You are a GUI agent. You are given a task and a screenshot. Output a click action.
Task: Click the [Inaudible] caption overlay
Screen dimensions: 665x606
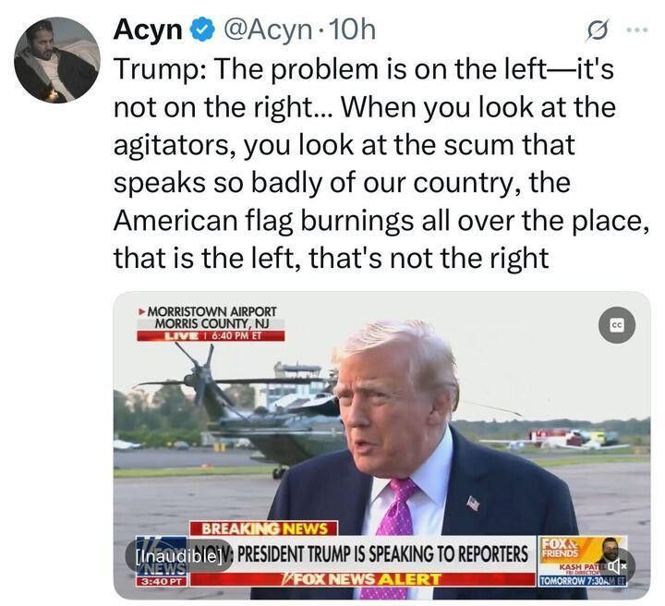pyautogui.click(x=178, y=556)
